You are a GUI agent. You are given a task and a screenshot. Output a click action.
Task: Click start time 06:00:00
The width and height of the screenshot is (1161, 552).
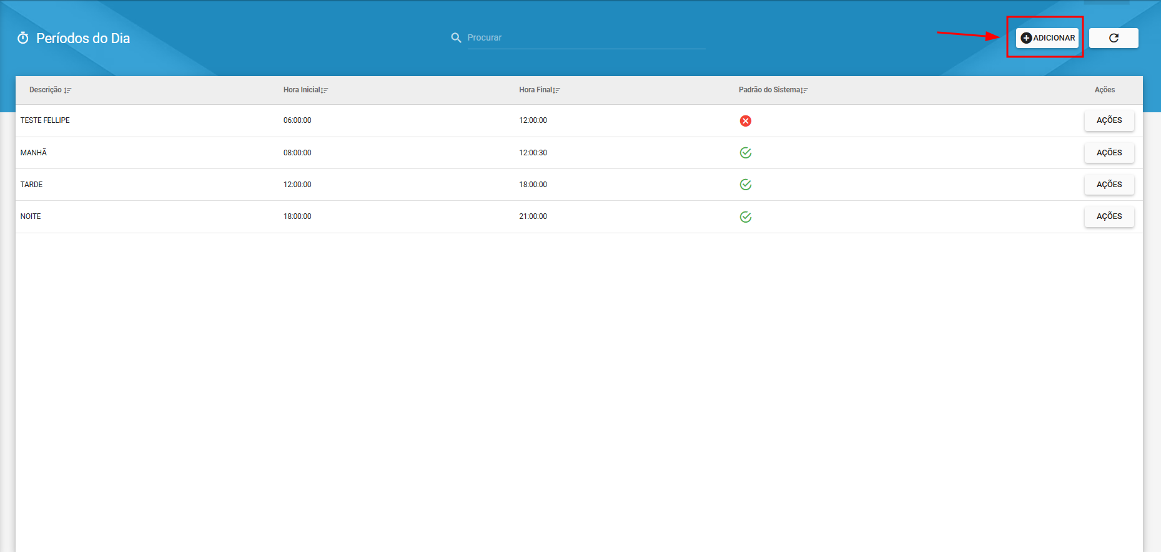tap(297, 120)
